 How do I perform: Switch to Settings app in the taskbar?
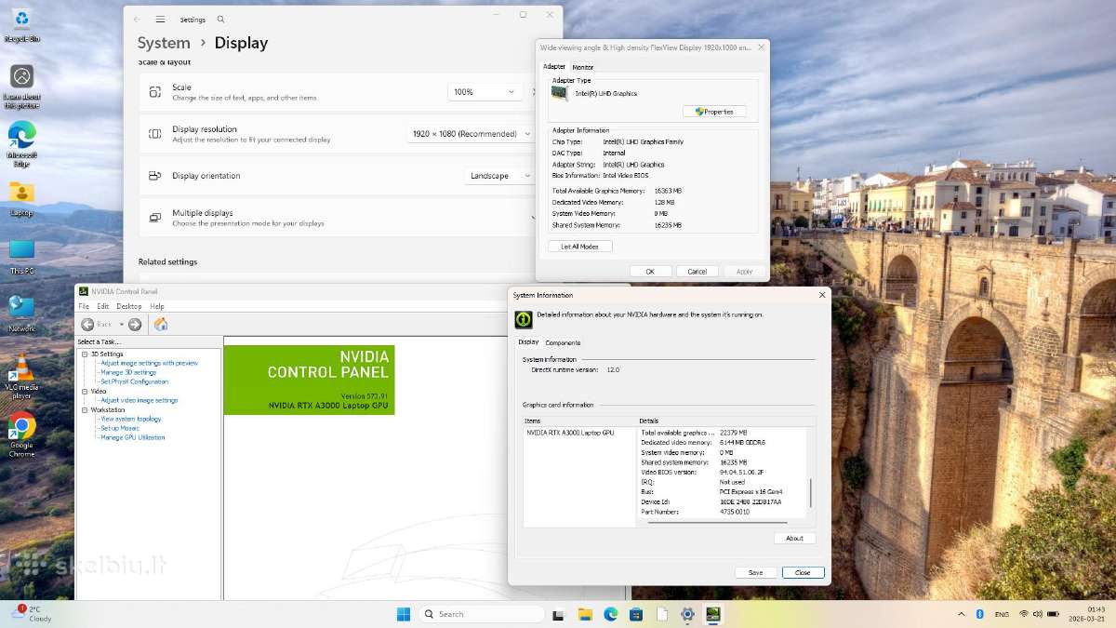(687, 614)
